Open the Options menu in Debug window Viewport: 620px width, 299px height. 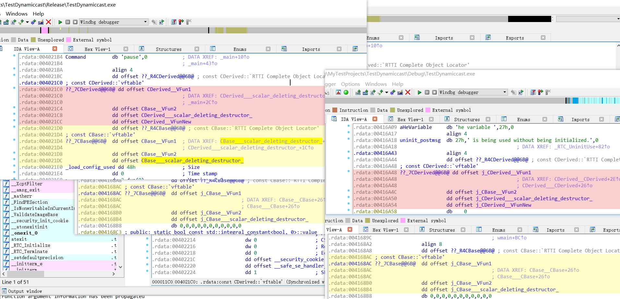tap(350, 84)
